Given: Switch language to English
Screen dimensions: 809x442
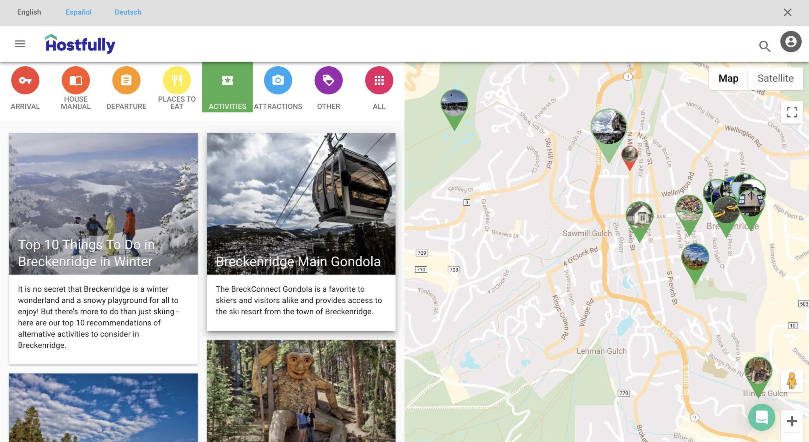Looking at the screenshot, I should click(29, 12).
